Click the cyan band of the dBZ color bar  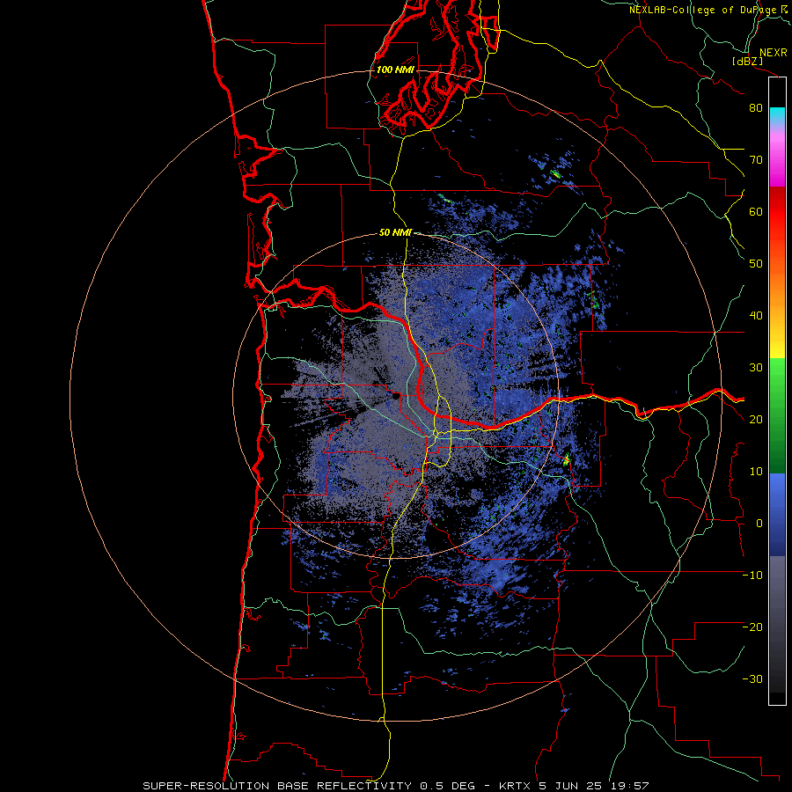pos(777,115)
